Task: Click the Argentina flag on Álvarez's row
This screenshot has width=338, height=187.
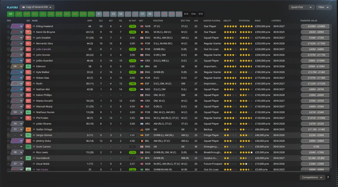Action: (x=142, y=124)
